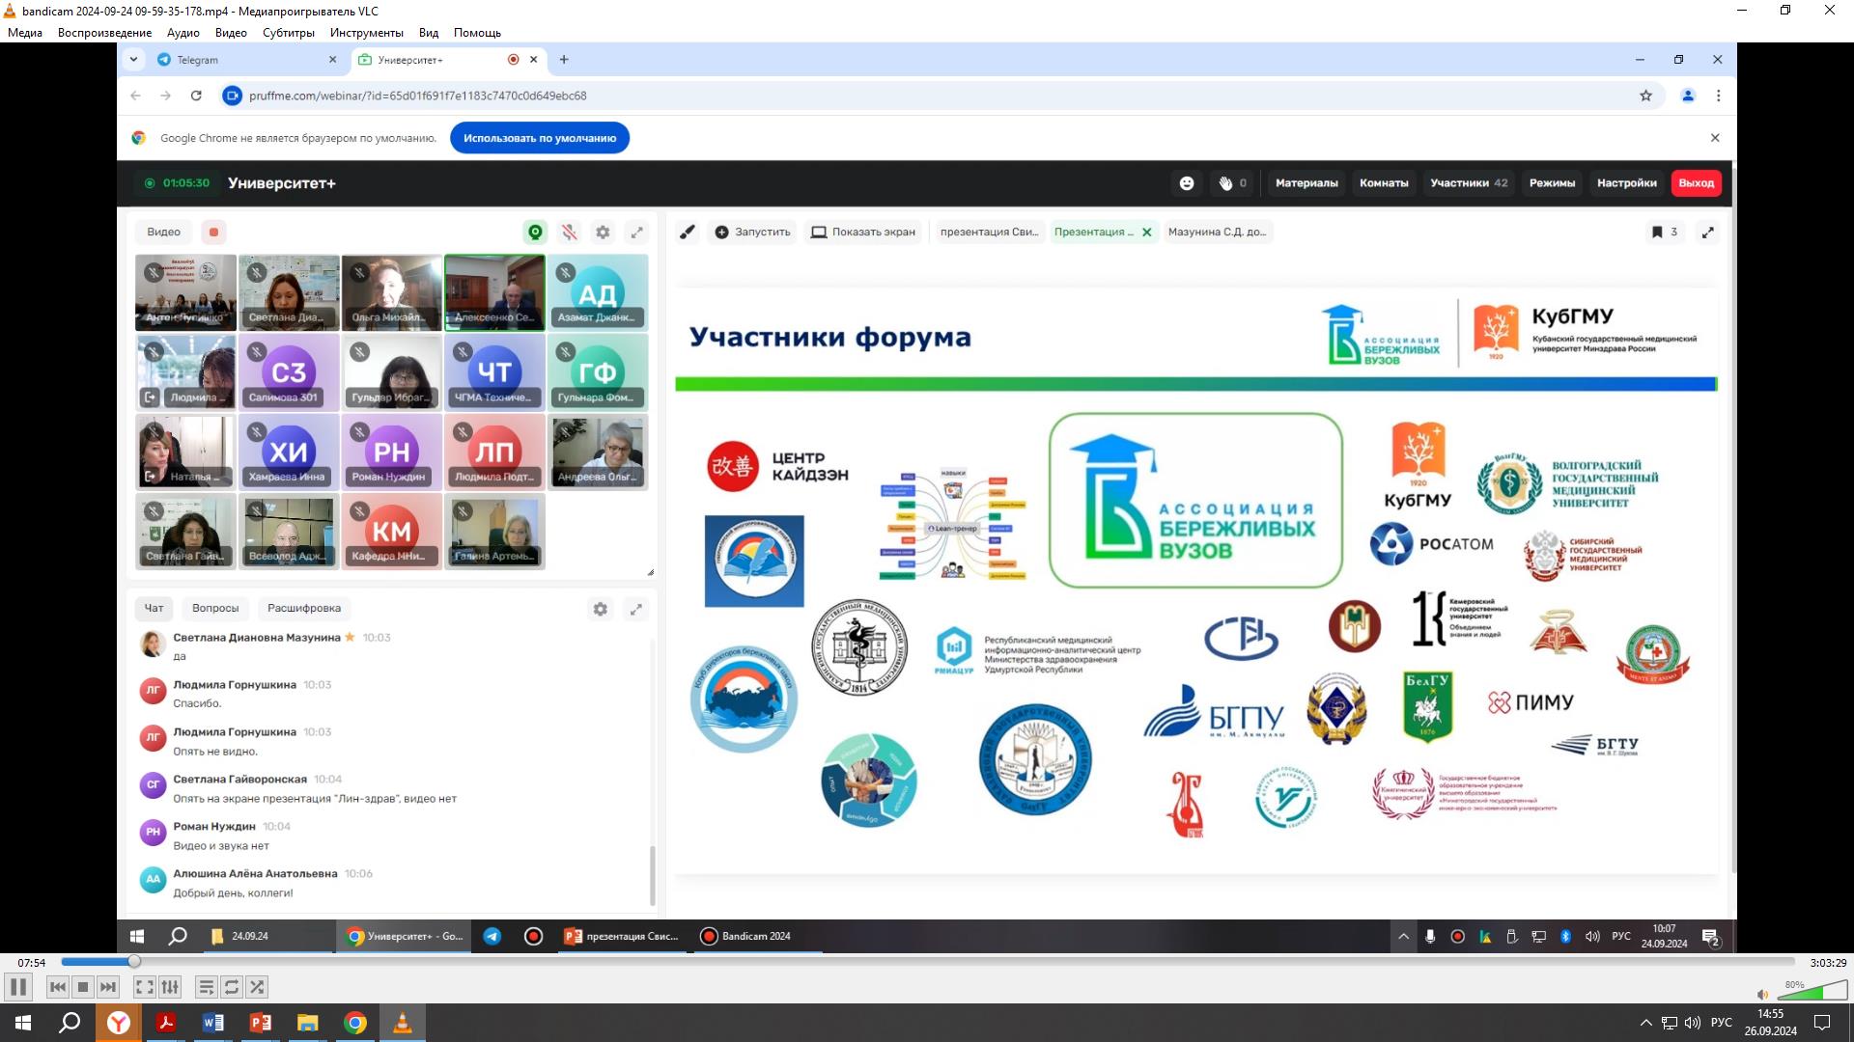Stop VLC playback
Image resolution: width=1854 pixels, height=1042 pixels.
tap(83, 987)
